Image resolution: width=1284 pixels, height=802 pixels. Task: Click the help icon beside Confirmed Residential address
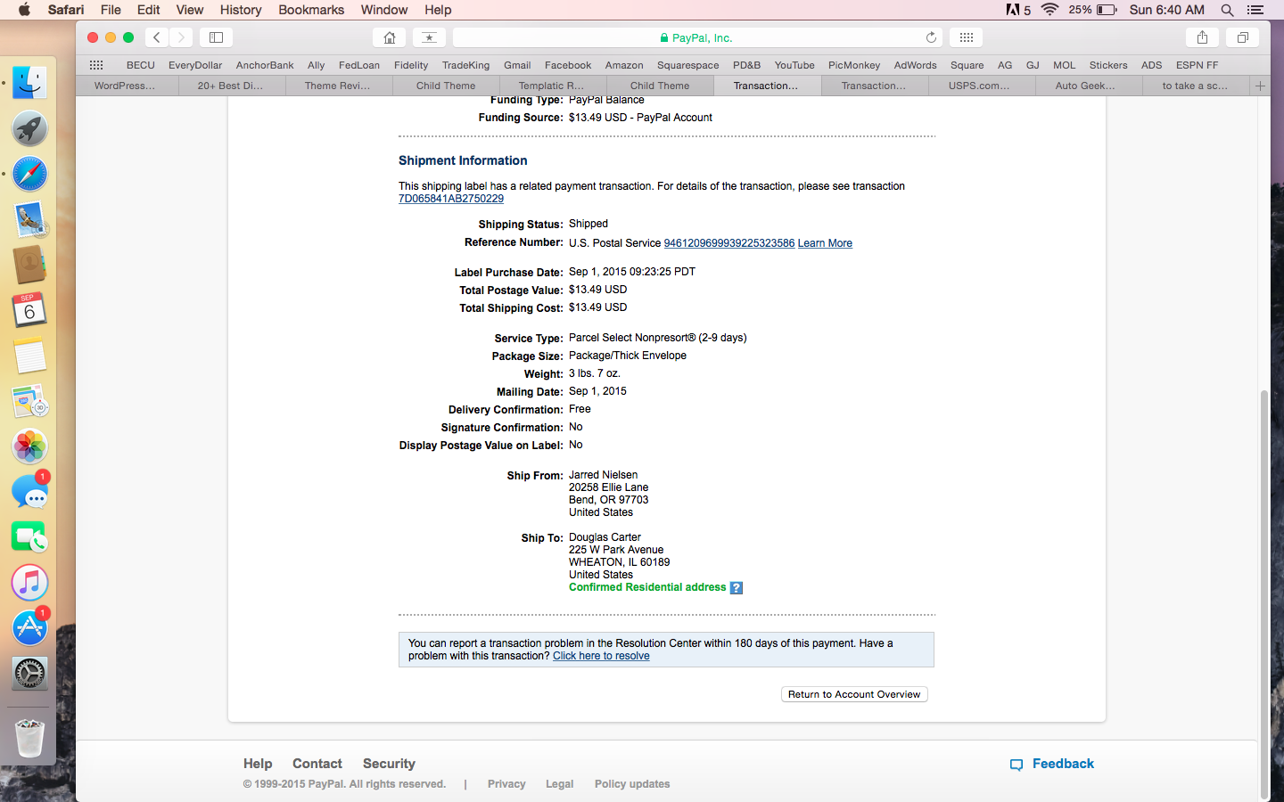(x=736, y=588)
